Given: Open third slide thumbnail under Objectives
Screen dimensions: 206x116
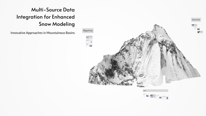Looking at the screenshot, I should [x=89, y=45].
